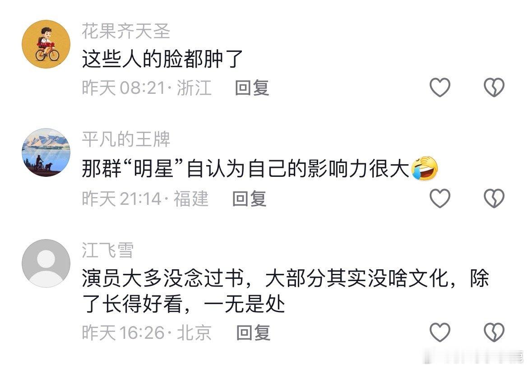Reply to the 08:21 浙江 comment
The image size is (528, 369).
point(252,88)
